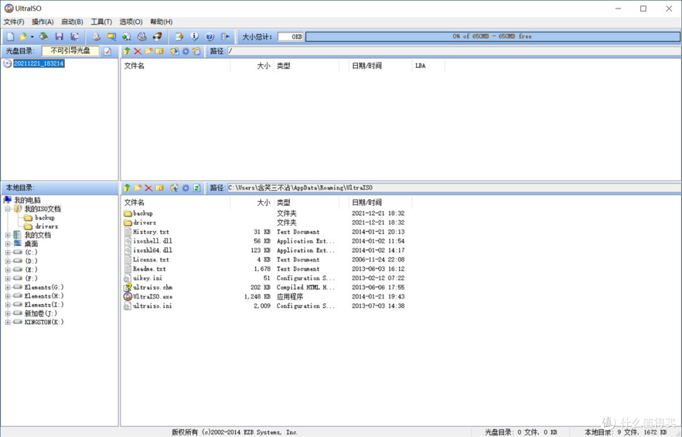
Task: Click the blue Info toolbar icon
Action: 194,37
